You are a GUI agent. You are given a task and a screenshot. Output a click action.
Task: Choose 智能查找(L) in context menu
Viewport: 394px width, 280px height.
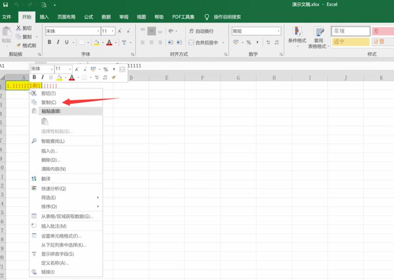[66, 141]
